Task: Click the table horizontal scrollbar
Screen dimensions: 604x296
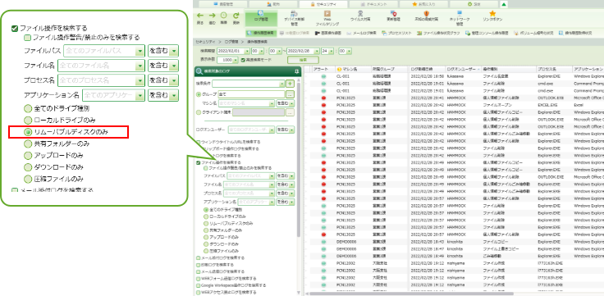Action: pyautogui.click(x=412, y=294)
